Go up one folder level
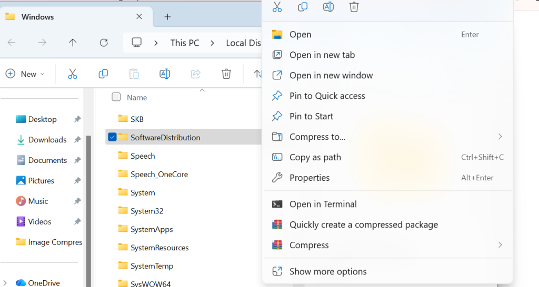 pos(73,43)
